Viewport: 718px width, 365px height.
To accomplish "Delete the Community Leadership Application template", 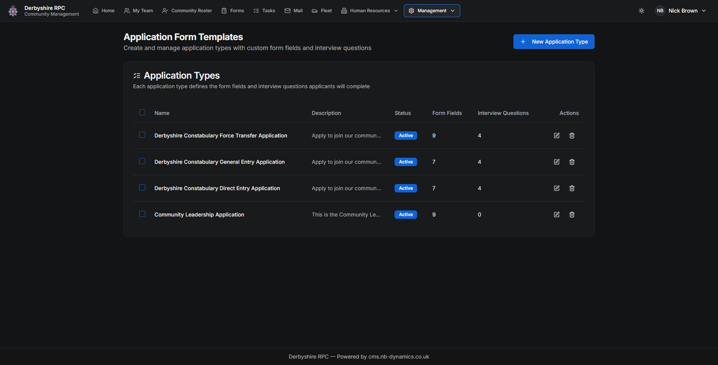I will 572,215.
